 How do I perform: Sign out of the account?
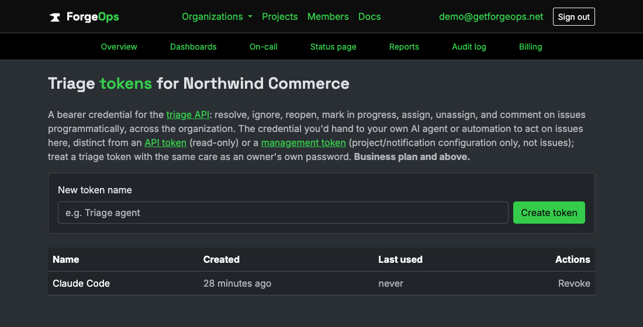pyautogui.click(x=573, y=17)
